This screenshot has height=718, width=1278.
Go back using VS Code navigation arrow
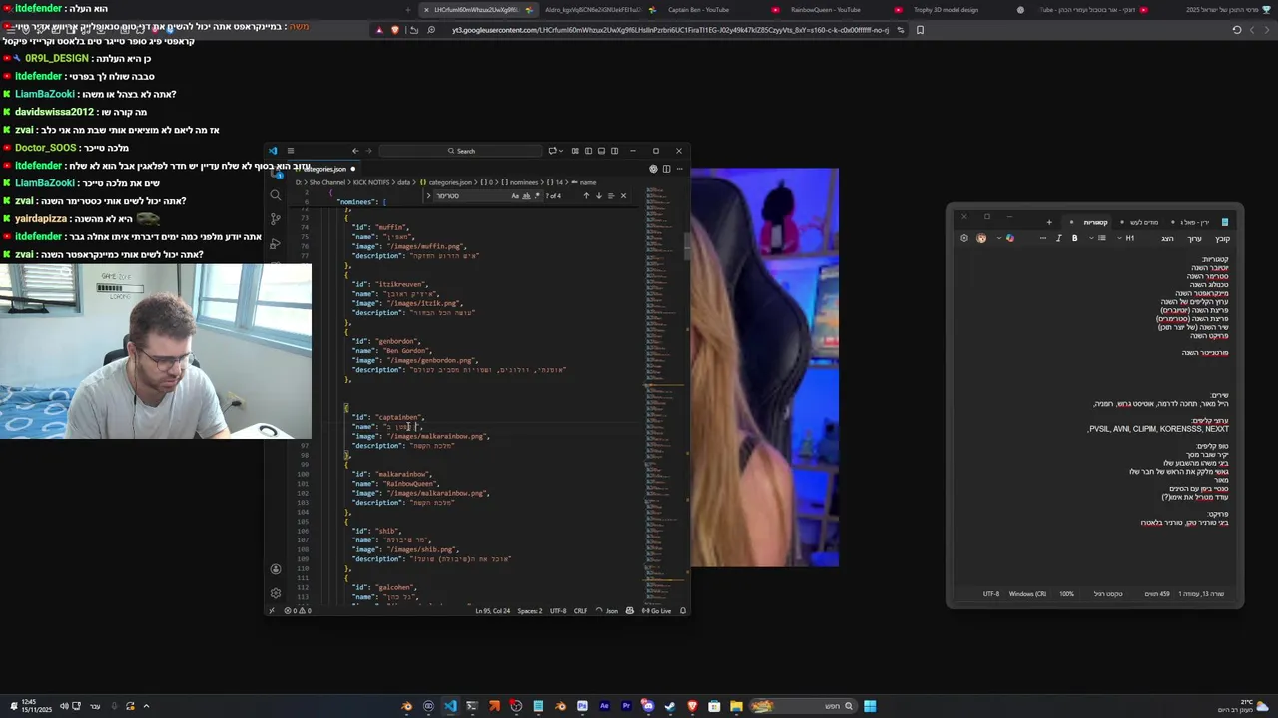[x=355, y=151]
